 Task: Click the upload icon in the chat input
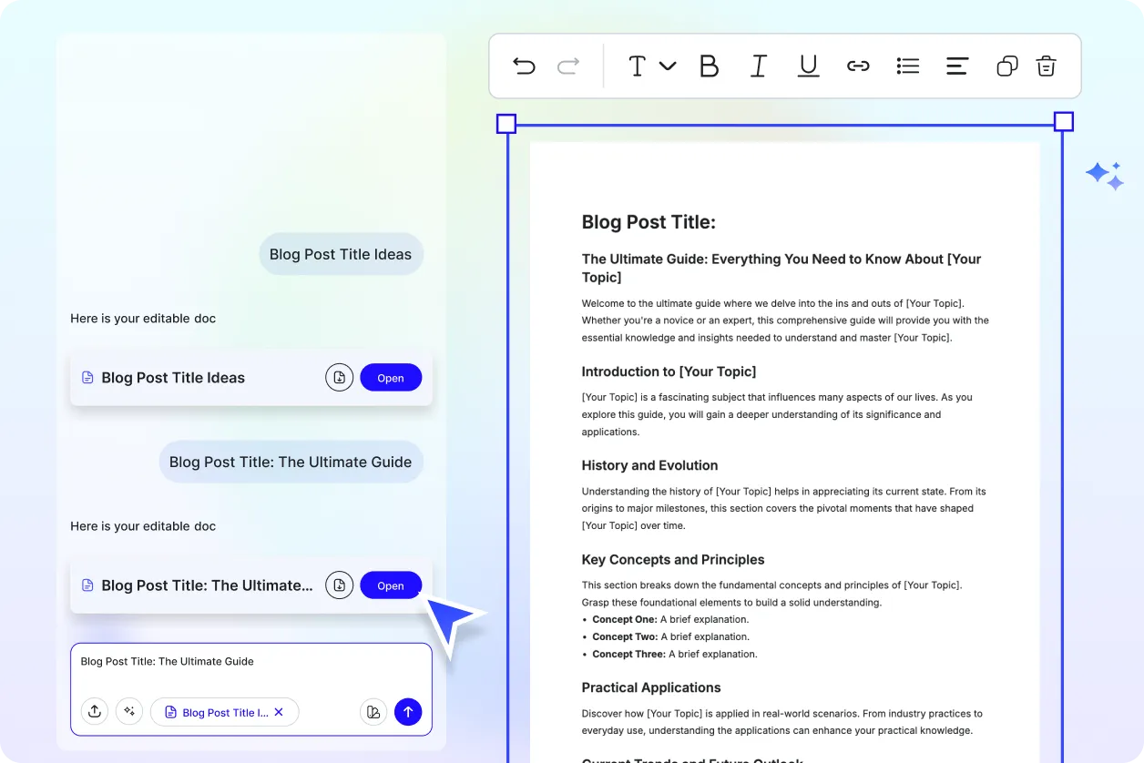pyautogui.click(x=95, y=711)
